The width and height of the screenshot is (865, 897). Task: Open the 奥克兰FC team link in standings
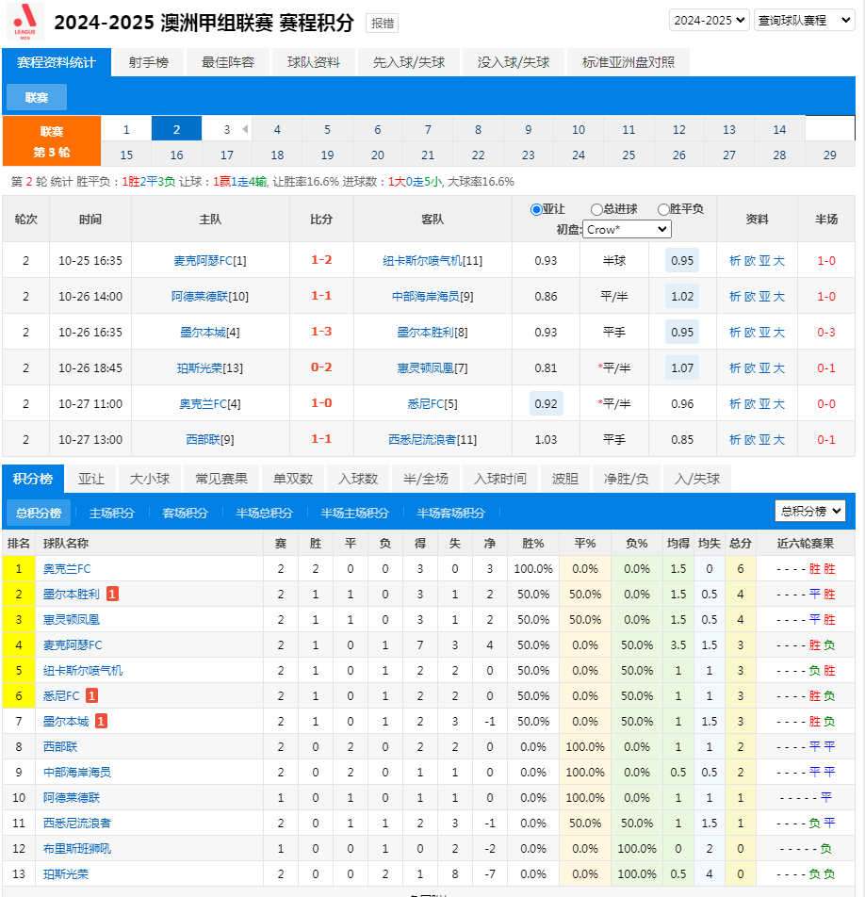[67, 568]
